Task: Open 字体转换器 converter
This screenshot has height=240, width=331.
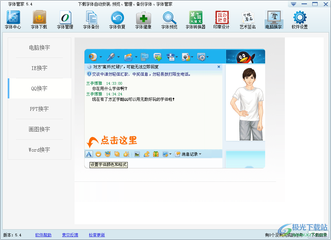Action: (x=196, y=19)
